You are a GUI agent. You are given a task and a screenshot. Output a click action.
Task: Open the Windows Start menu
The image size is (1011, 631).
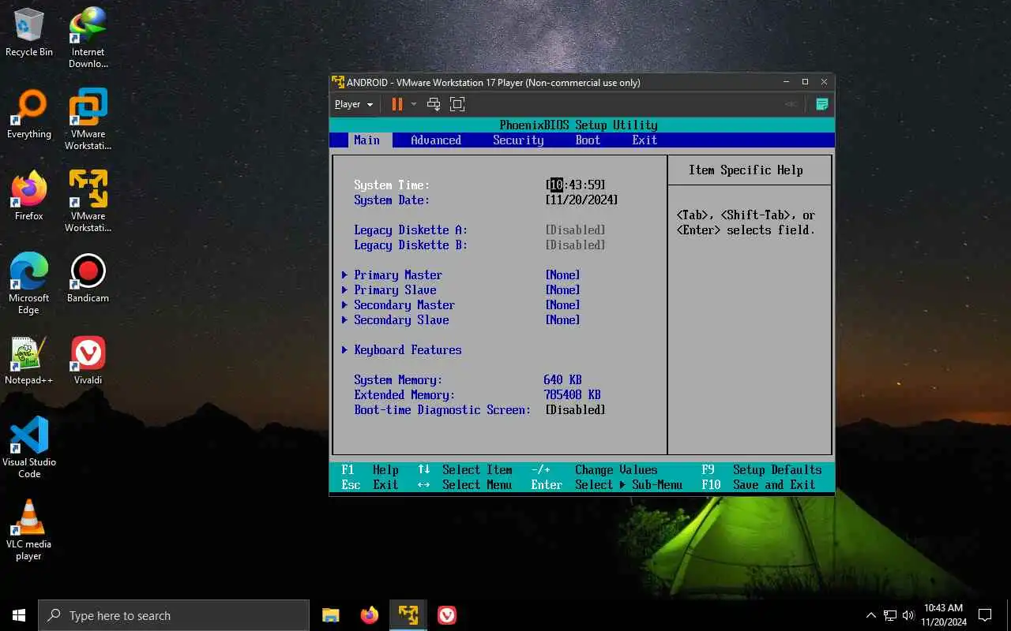(19, 615)
